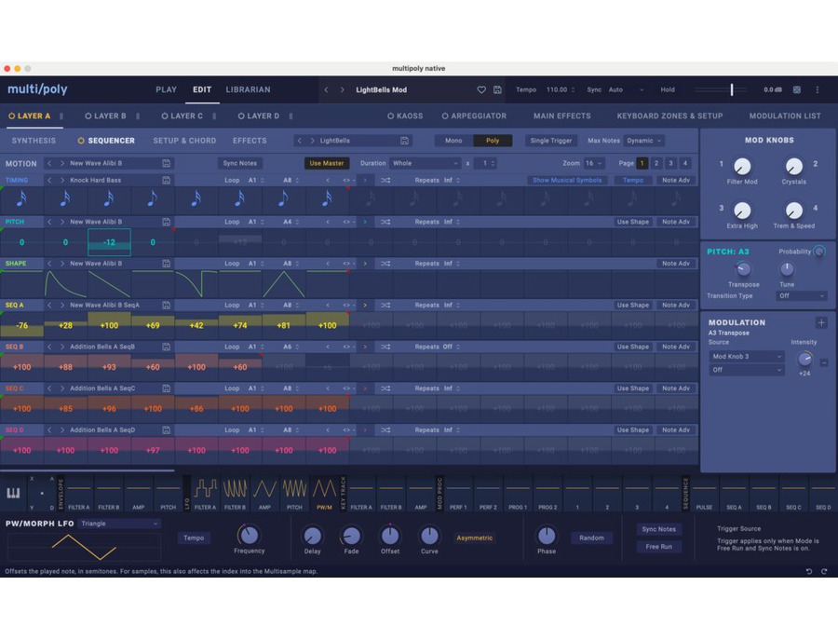Open the SYNTHESIS tab
Screen dimensions: 838x640
(x=34, y=141)
